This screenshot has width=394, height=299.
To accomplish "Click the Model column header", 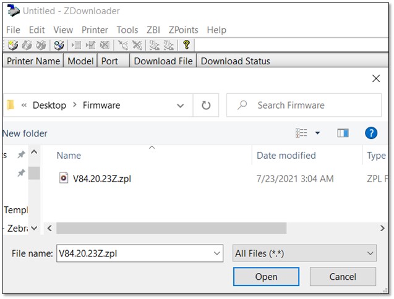I will (x=80, y=61).
